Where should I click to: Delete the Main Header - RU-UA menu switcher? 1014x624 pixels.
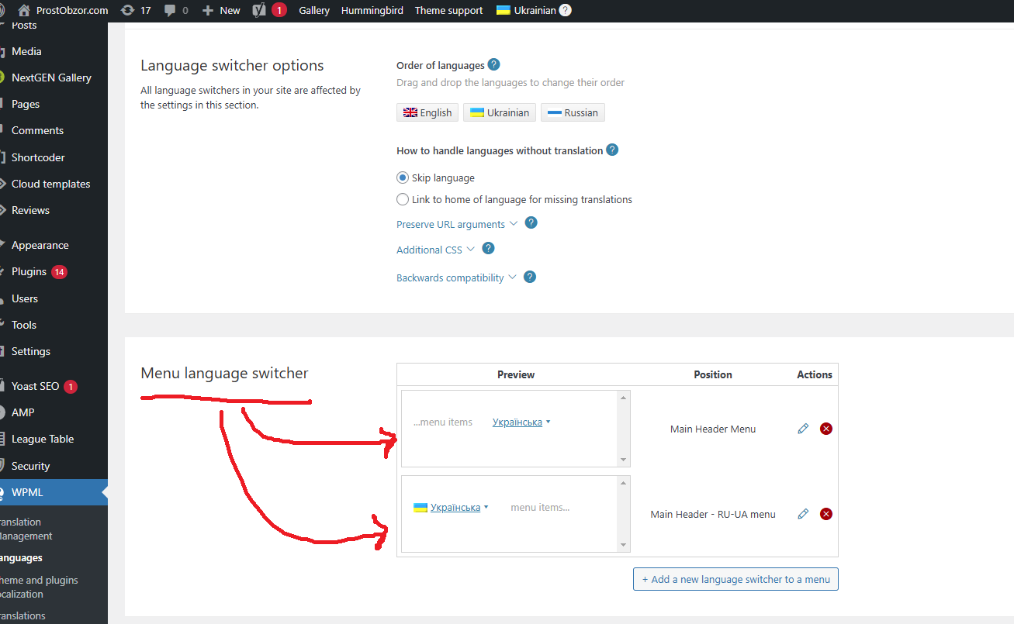[826, 514]
